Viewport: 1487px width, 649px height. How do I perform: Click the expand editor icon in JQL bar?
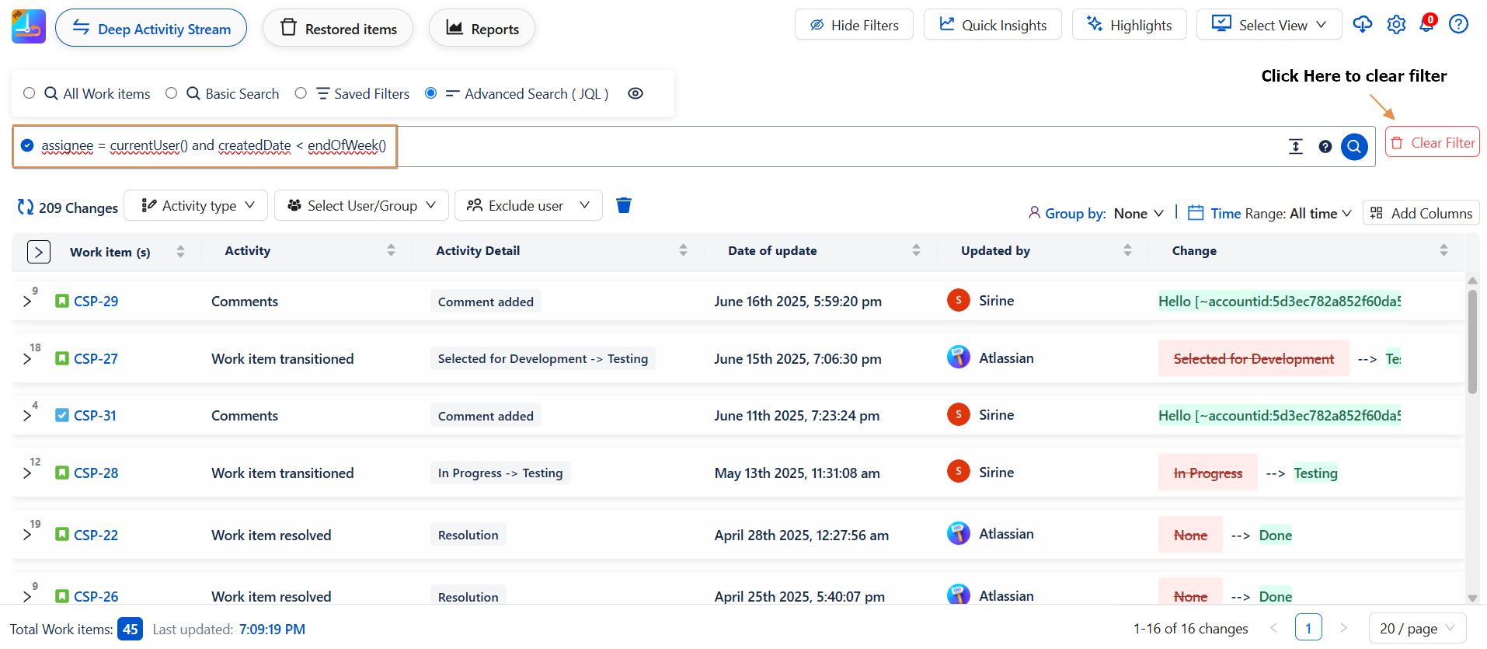1295,146
